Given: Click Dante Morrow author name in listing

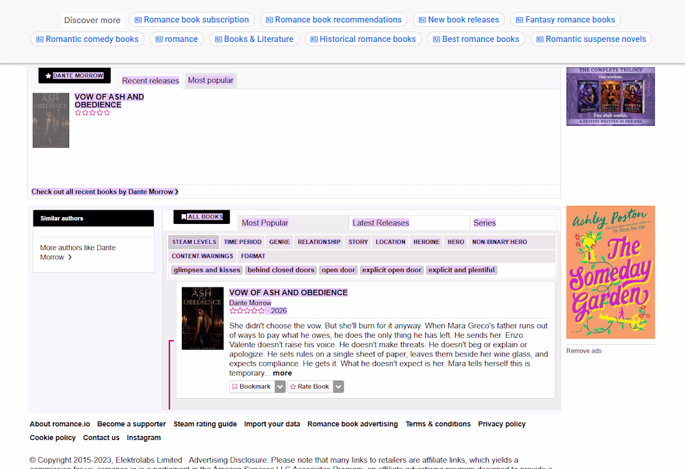Looking at the screenshot, I should point(250,303).
